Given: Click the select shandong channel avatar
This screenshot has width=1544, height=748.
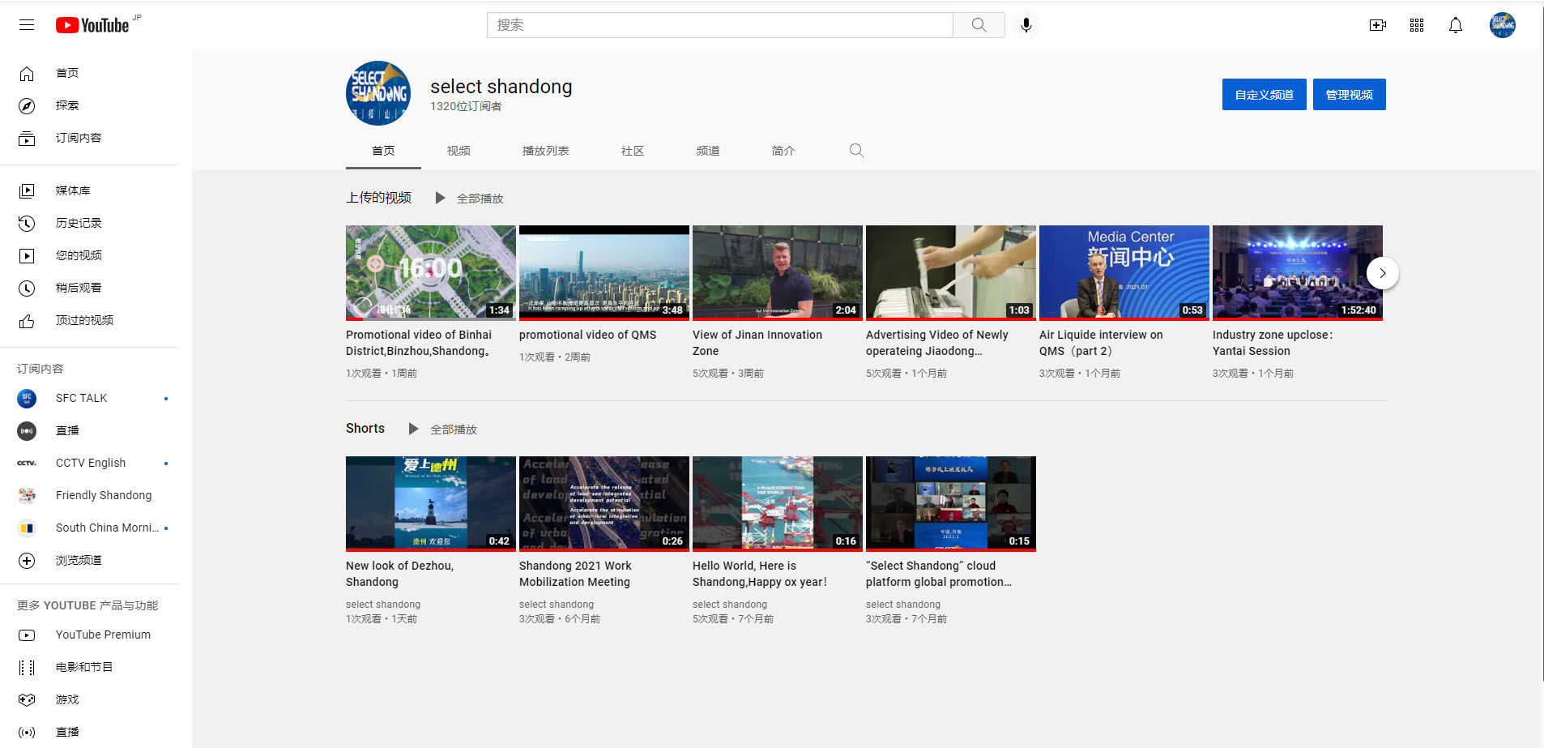Looking at the screenshot, I should pos(378,93).
